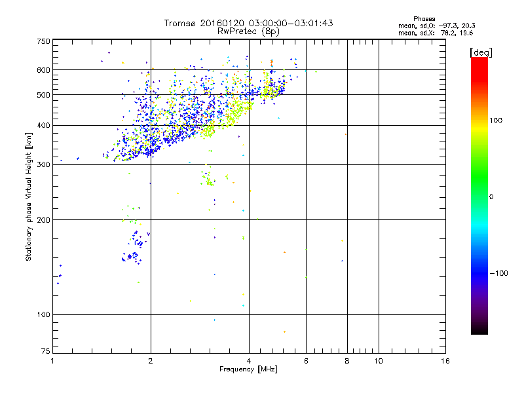Click the y-axis label '400'
This screenshot has width=524, height=393.
point(43,125)
